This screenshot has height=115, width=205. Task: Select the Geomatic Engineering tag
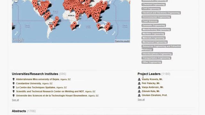(154, 25)
